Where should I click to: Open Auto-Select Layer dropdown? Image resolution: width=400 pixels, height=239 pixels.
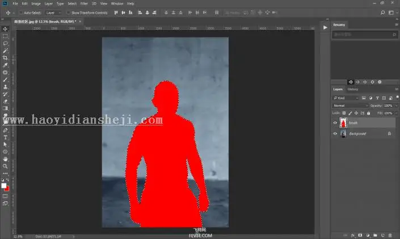(x=53, y=12)
